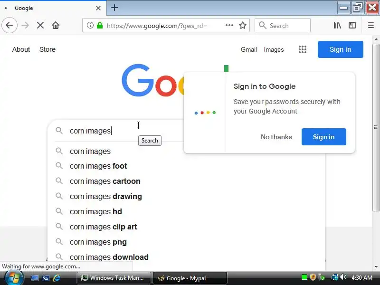Click Sign in inside the popup
Screen dimensions: 380x285
pyautogui.click(x=323, y=137)
